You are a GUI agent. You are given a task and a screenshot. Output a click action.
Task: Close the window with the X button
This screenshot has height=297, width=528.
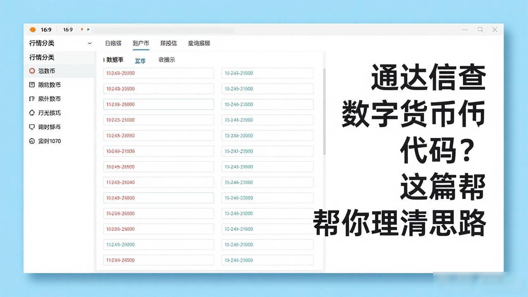click(x=495, y=30)
